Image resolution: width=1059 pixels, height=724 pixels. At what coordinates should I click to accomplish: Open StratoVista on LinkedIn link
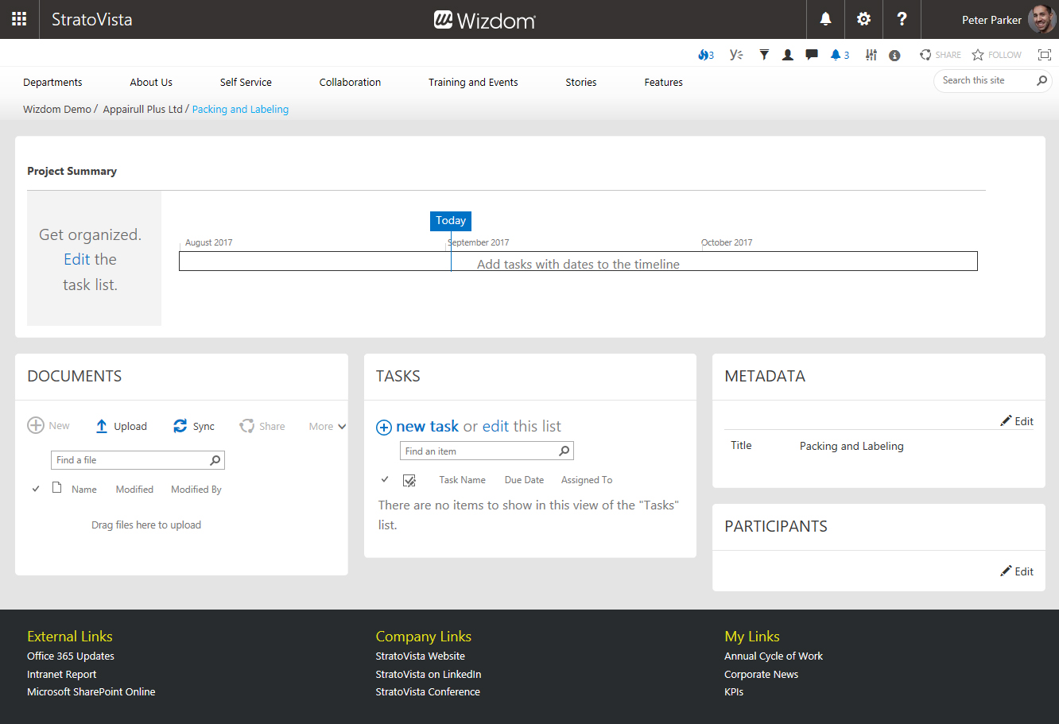point(429,675)
